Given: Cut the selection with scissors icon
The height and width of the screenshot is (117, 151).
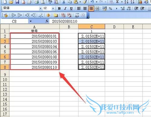Looking at the screenshot, I should (64, 2).
